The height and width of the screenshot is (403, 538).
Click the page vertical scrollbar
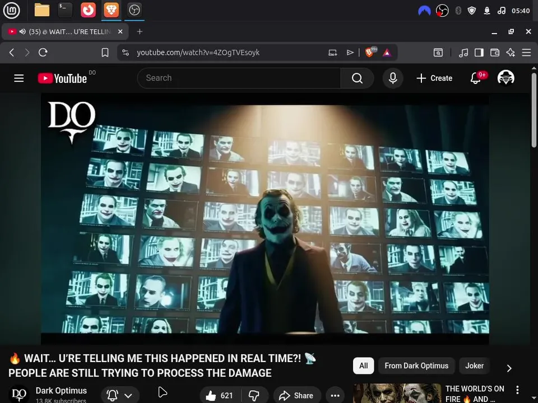[x=534, y=110]
